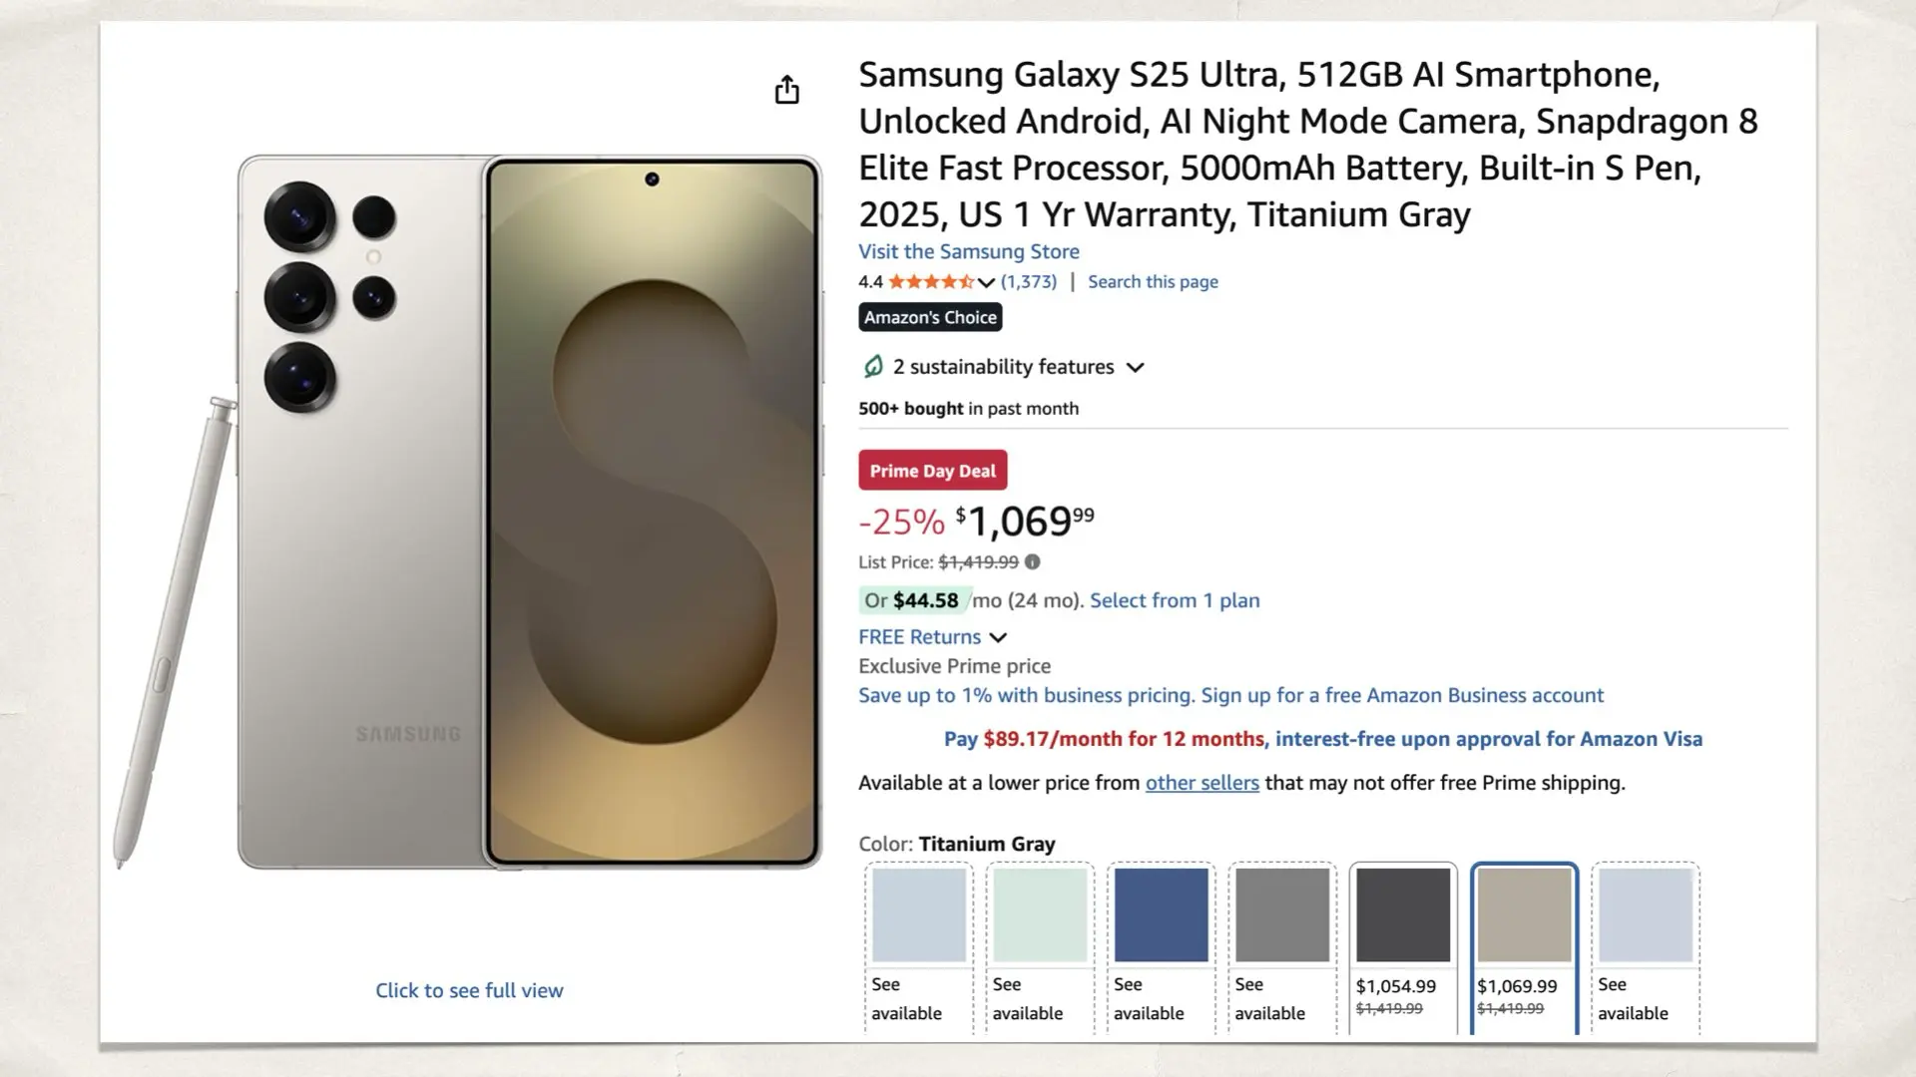This screenshot has width=1916, height=1077.
Task: Click the Prime Day Deal badge
Action: coord(931,470)
